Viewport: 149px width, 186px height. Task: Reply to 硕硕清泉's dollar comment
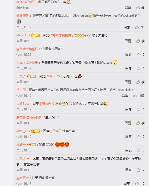pos(127,27)
